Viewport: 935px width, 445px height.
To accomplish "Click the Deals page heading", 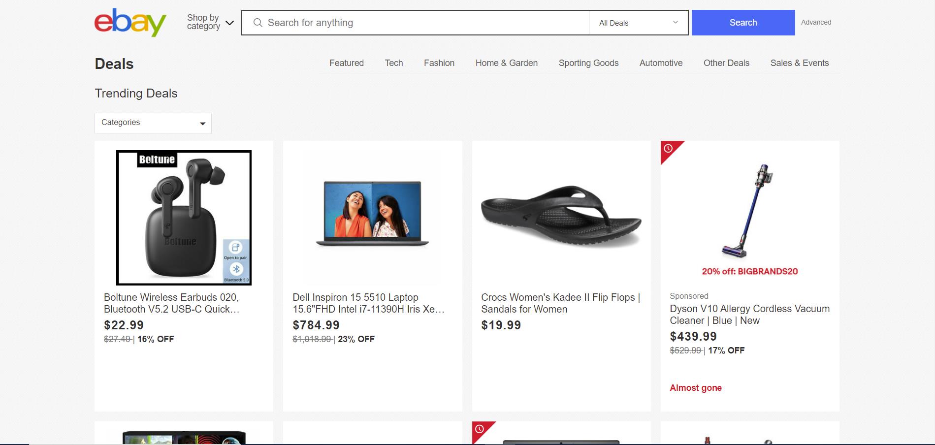I will (114, 64).
